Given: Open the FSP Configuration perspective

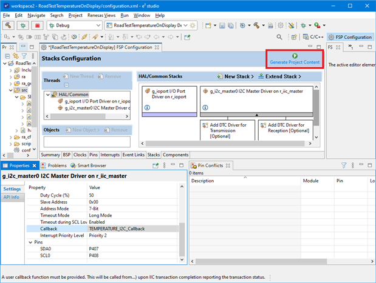Looking at the screenshot, I should [350, 37].
